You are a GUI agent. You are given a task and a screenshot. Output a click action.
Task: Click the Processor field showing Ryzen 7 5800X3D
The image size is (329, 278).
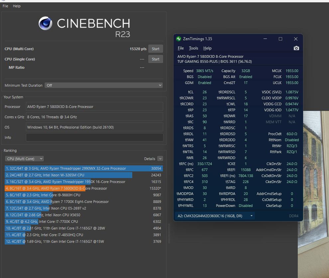(95, 106)
